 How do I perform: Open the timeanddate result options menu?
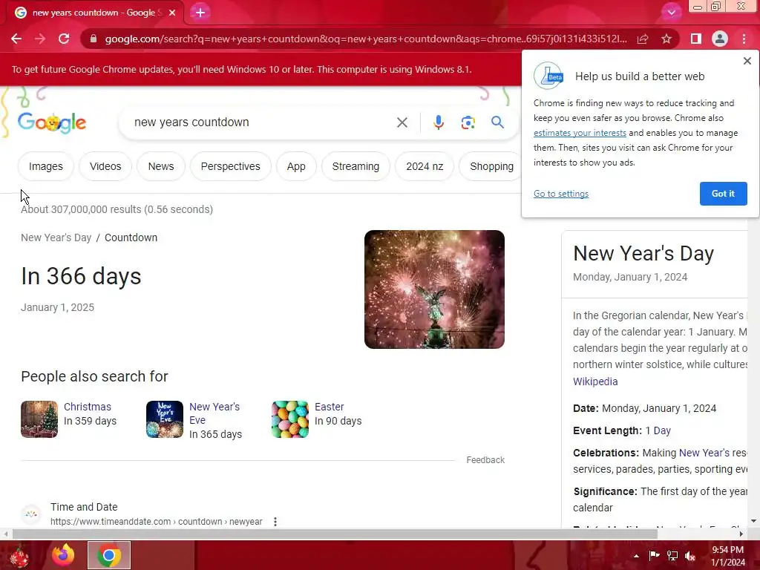coord(275,522)
